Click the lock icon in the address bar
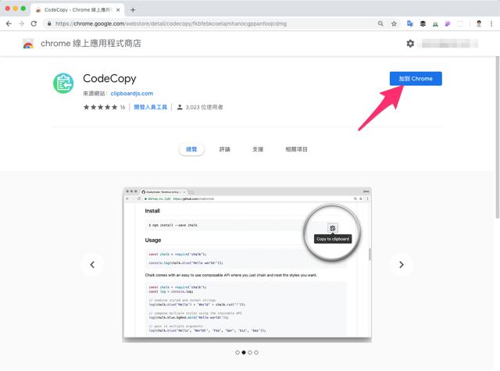Image resolution: width=500 pixels, height=371 pixels. (49, 23)
